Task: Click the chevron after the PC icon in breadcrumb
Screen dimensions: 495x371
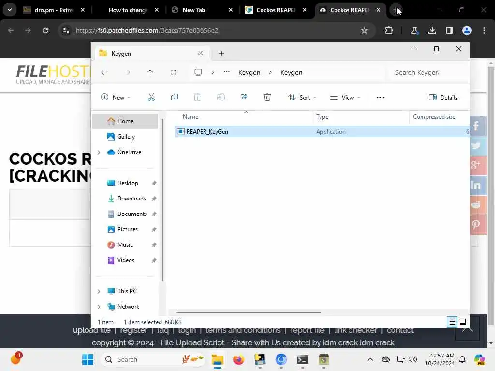Action: pos(213,72)
